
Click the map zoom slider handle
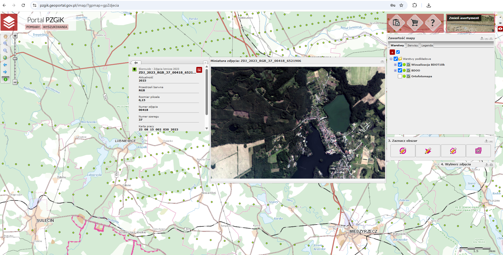15,59
